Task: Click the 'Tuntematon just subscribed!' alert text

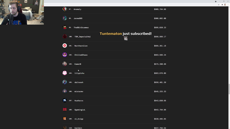Action: click(x=125, y=34)
